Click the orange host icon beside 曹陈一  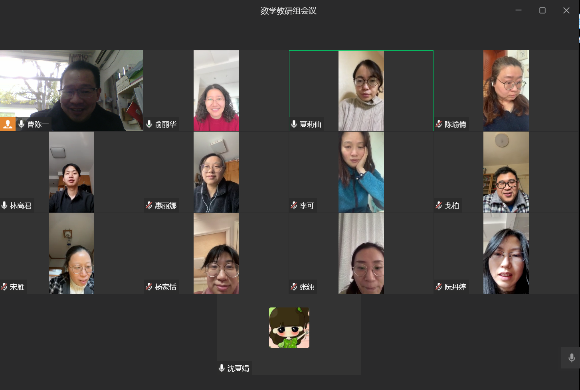click(8, 124)
